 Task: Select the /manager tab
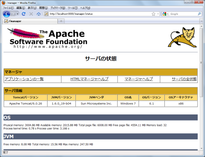point(30,21)
